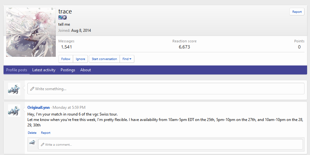Toggle Ignore for user trace

click(x=80, y=59)
